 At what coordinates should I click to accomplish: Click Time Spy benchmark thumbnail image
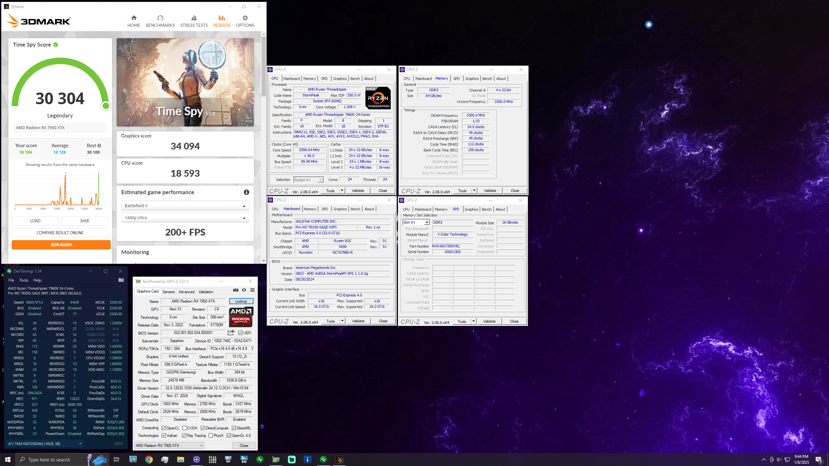[185, 82]
